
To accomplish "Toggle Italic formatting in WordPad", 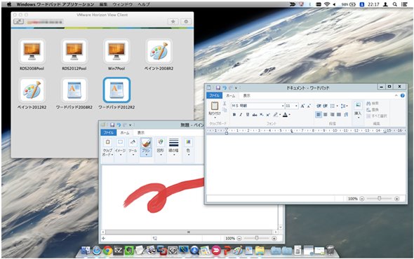I will click(x=241, y=115).
